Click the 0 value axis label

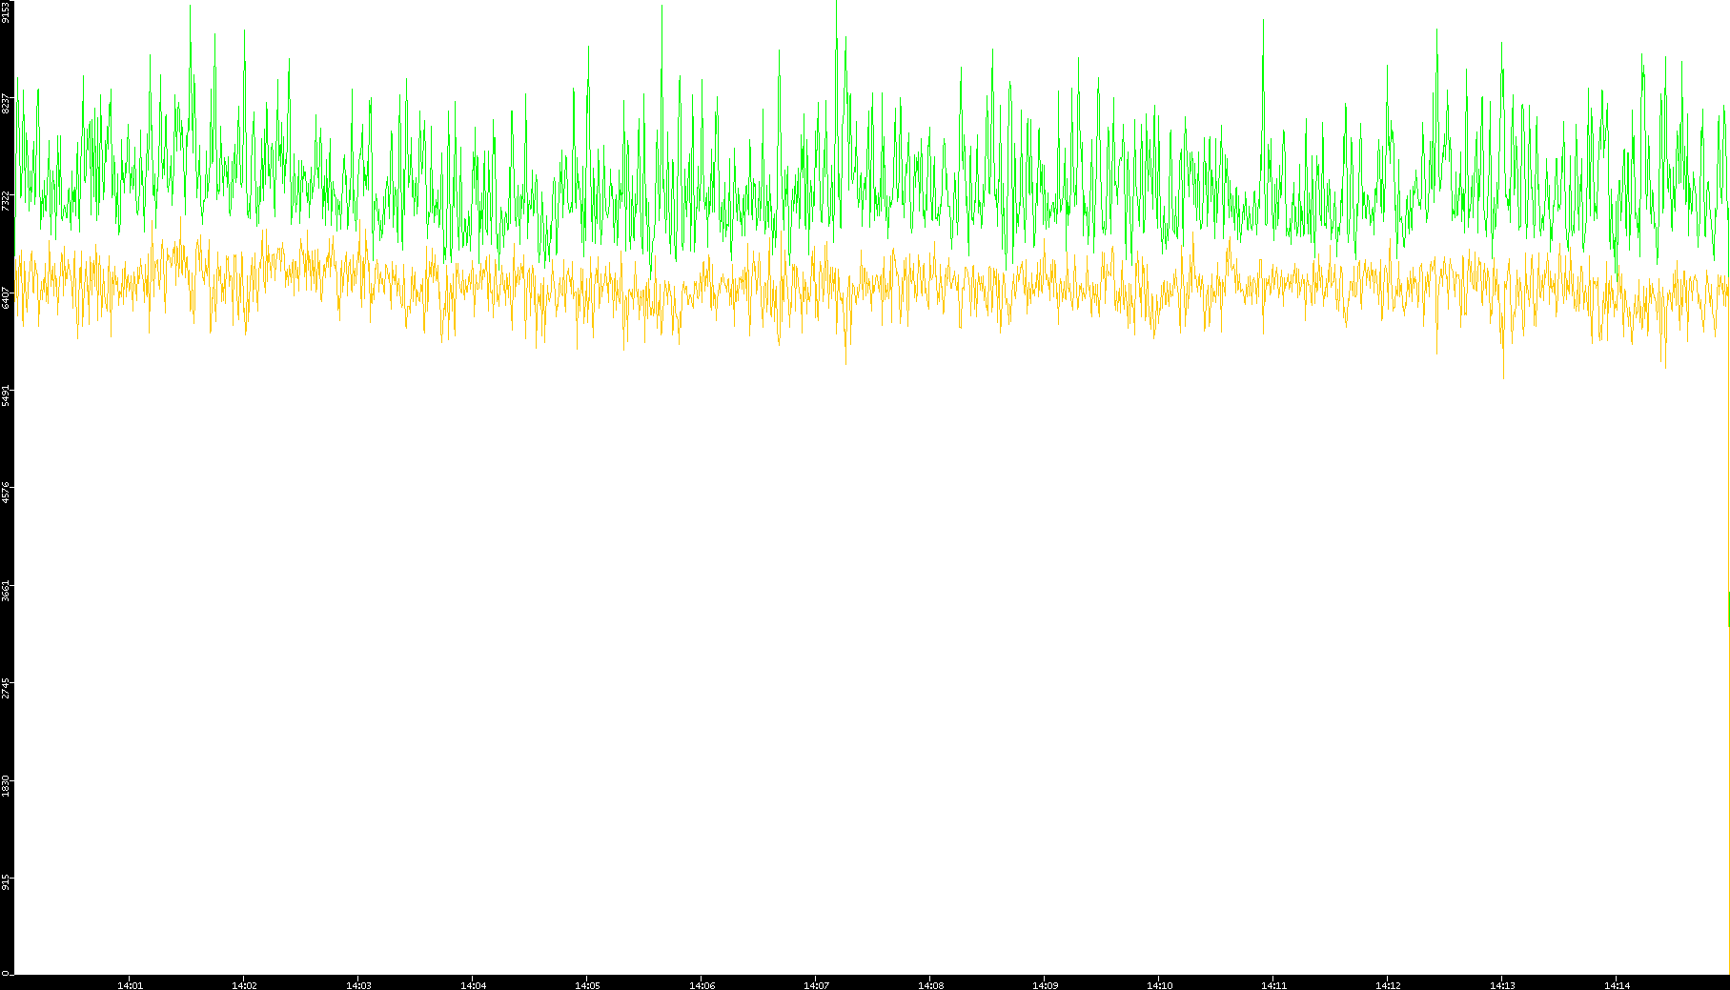click(x=7, y=972)
